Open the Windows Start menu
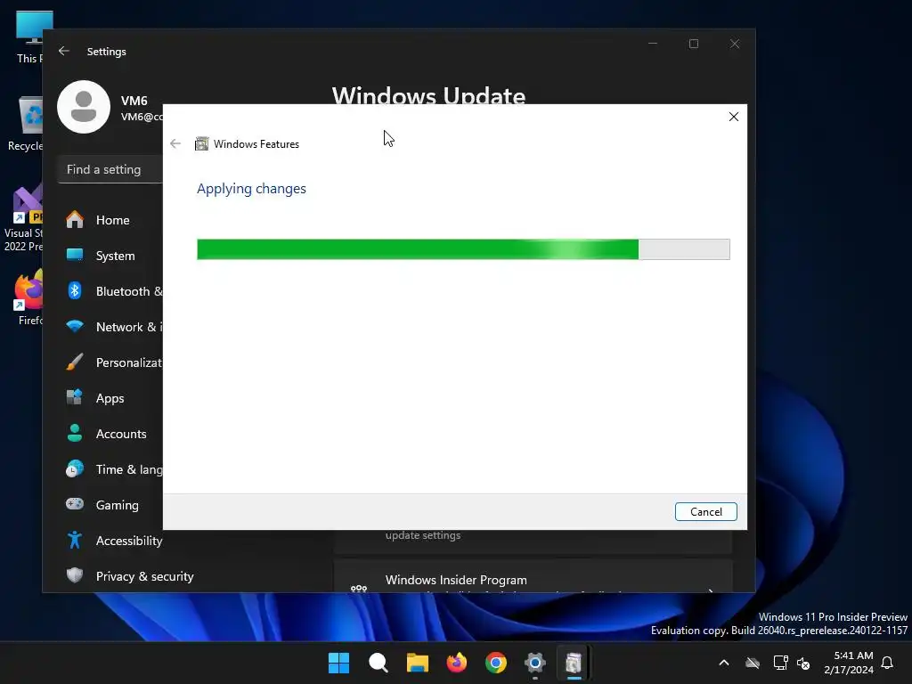912x684 pixels. pyautogui.click(x=338, y=663)
